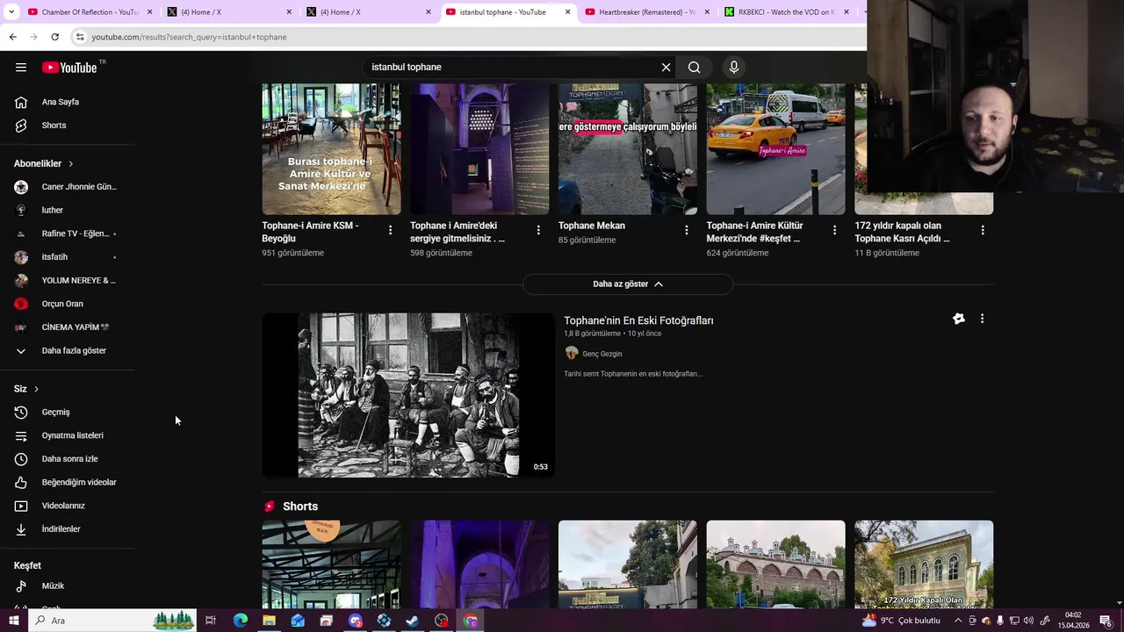
Task: Open Tophane-i Amire KSM Beyoğlu short thumbnail
Action: [x=331, y=148]
